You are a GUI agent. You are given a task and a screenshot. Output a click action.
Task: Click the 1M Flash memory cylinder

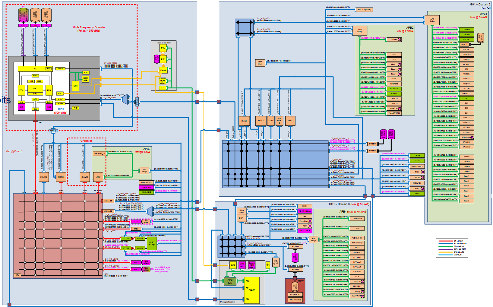click(146, 221)
